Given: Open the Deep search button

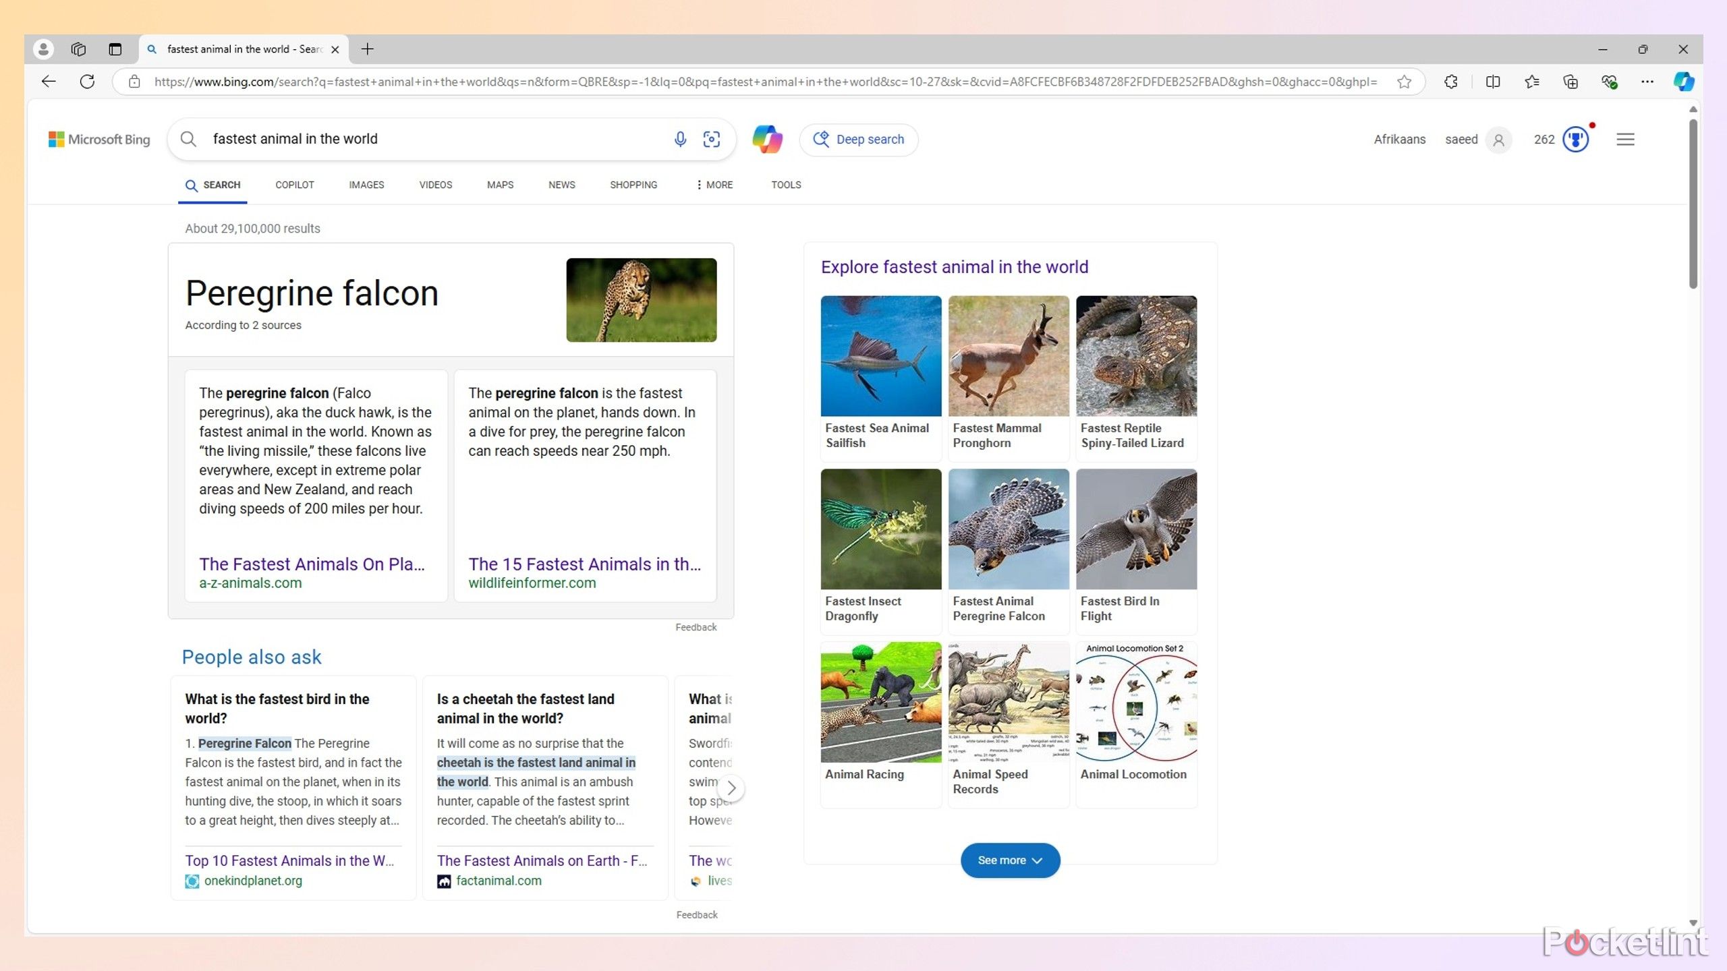Looking at the screenshot, I should point(859,139).
